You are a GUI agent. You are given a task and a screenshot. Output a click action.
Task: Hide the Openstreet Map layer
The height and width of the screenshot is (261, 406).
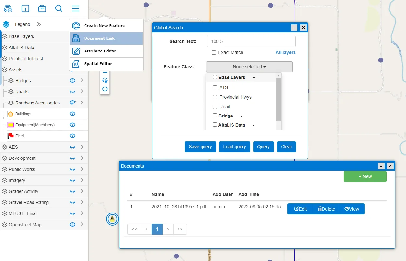[72, 225]
